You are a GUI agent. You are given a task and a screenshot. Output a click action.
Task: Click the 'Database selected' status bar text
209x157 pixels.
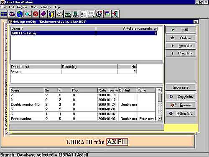(44, 155)
